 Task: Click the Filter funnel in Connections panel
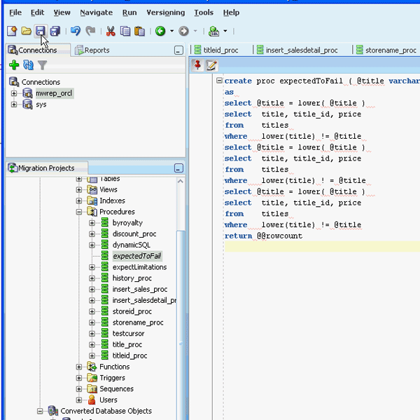coord(42,65)
